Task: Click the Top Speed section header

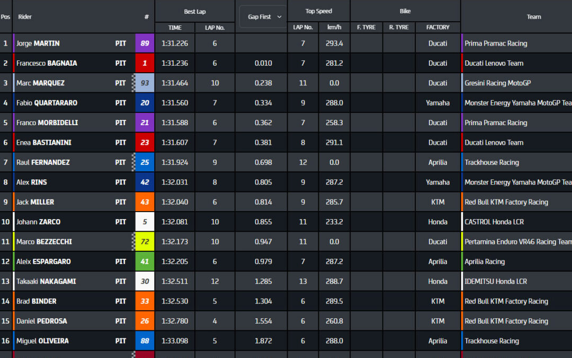Action: coord(318,11)
